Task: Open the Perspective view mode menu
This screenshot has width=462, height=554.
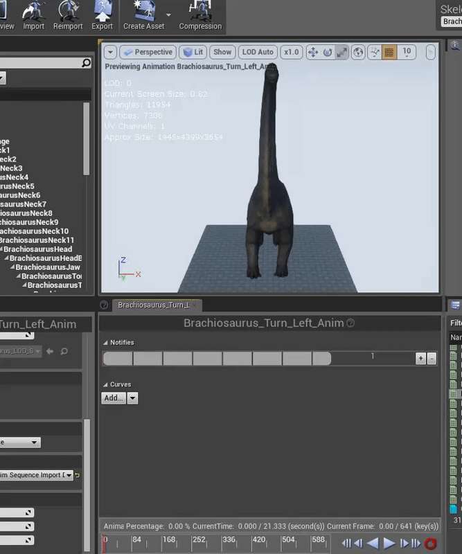Action: pyautogui.click(x=148, y=53)
